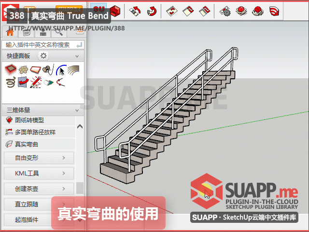Select the 多面单路径放样 plugin item
This screenshot has height=232, width=309.
click(35, 132)
